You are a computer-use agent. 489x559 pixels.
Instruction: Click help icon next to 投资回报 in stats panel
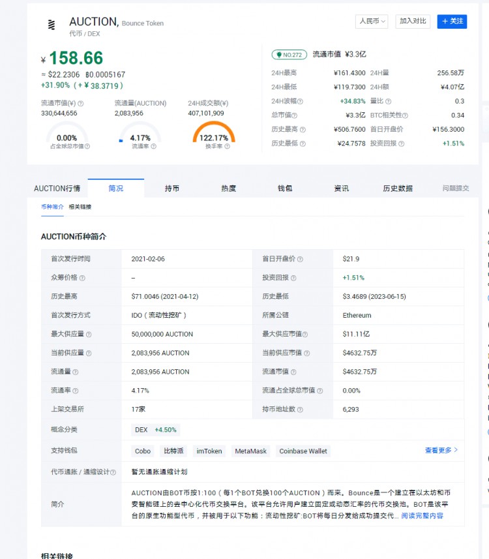(x=402, y=144)
